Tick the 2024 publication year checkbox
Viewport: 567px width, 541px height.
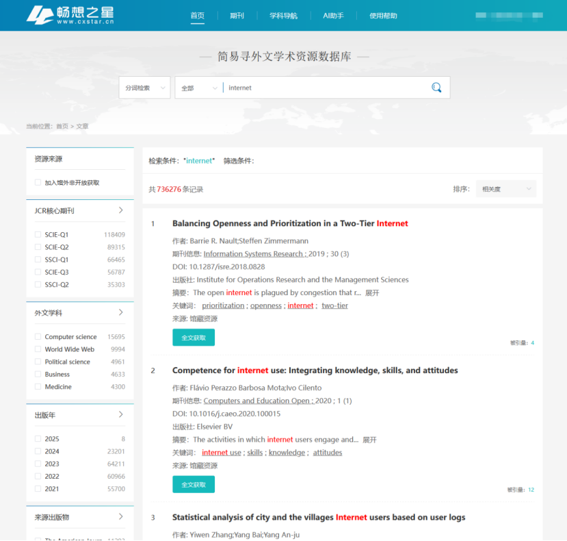click(x=38, y=451)
